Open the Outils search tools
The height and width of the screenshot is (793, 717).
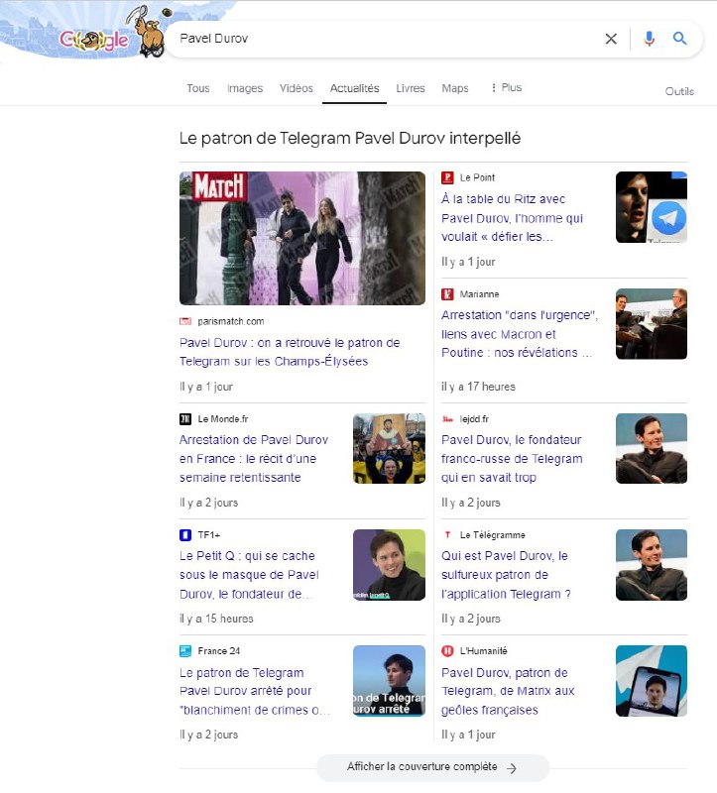pyautogui.click(x=679, y=91)
